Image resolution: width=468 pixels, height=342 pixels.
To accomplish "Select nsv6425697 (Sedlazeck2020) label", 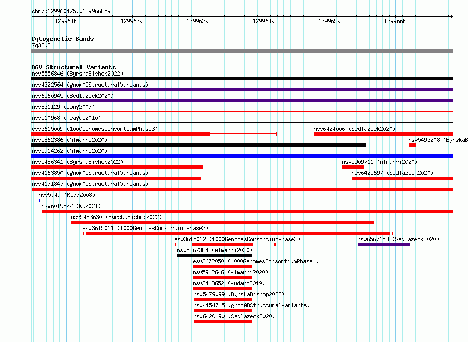I will coord(392,173).
